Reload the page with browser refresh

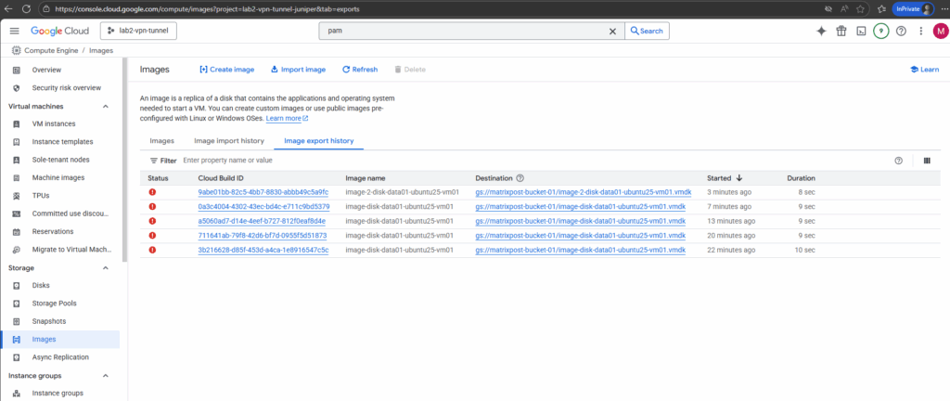pyautogui.click(x=27, y=9)
